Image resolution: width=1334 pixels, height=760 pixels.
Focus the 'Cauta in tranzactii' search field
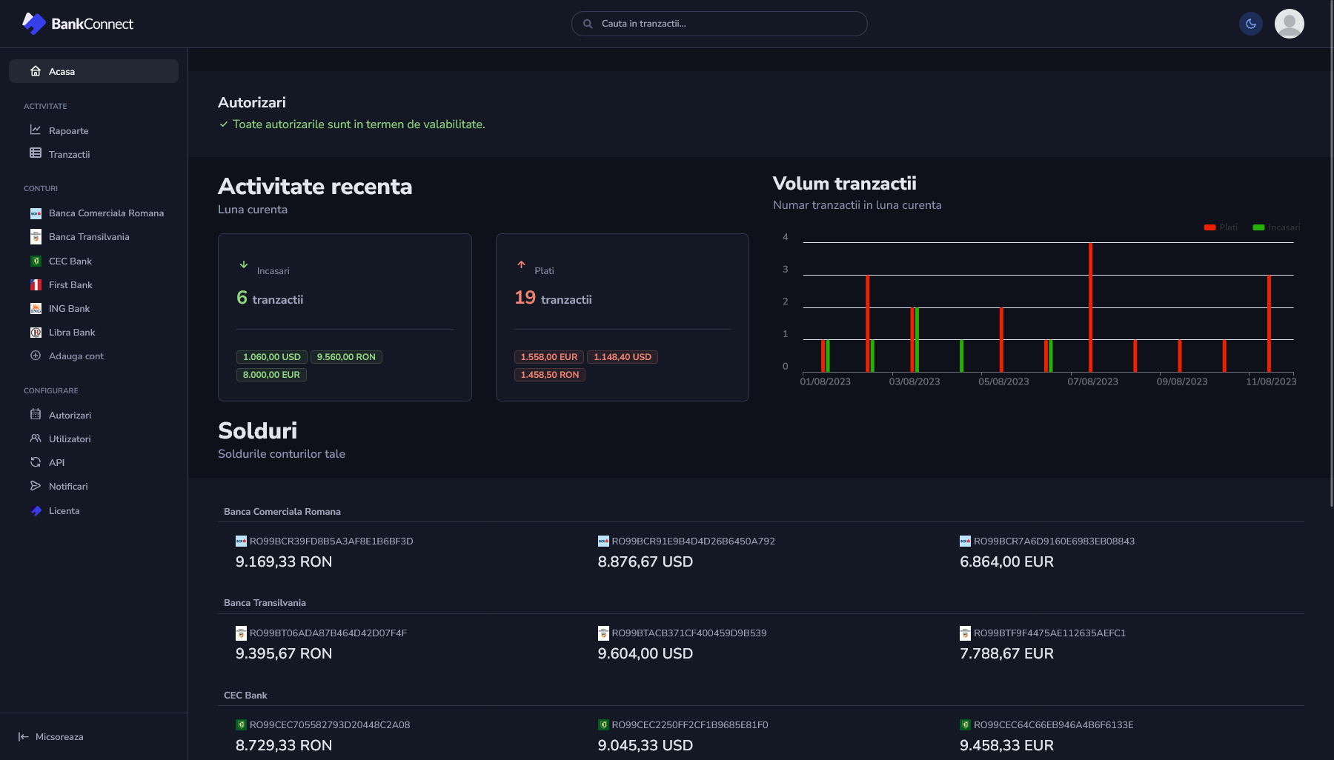(x=719, y=24)
